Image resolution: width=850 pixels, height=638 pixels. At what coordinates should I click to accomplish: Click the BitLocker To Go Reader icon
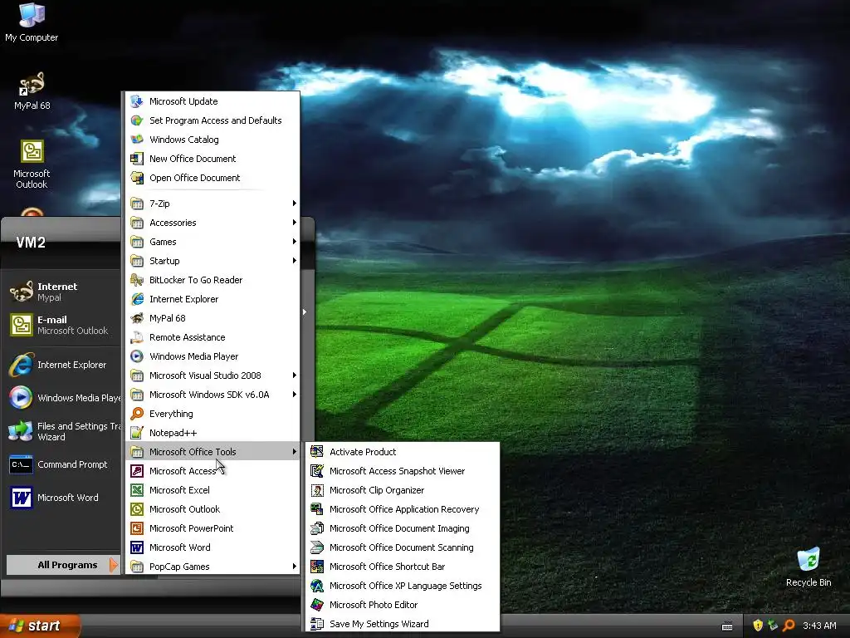coord(137,280)
